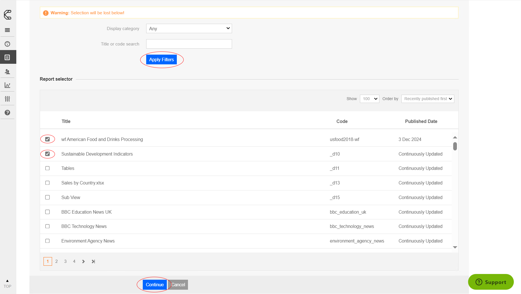The width and height of the screenshot is (521, 294).
Task: Open the users sidebar icon
Action: pyautogui.click(x=7, y=71)
